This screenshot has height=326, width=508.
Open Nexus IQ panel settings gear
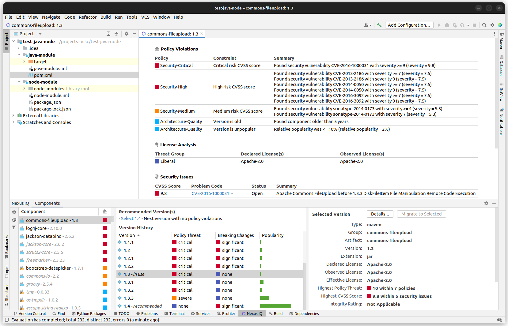[486, 203]
